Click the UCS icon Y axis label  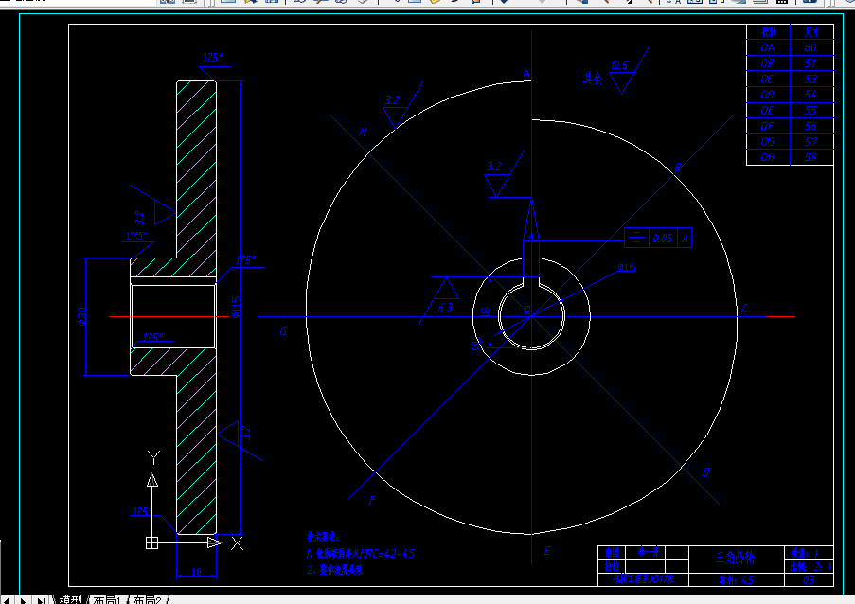pyautogui.click(x=153, y=457)
